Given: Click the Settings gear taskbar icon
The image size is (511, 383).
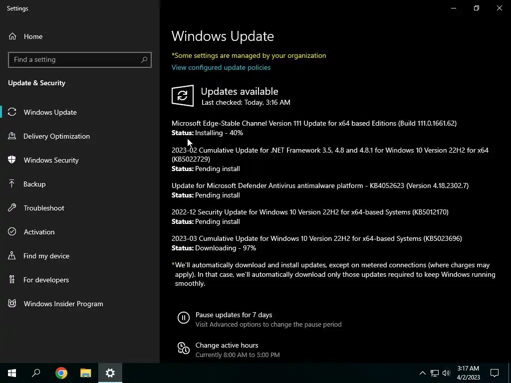Looking at the screenshot, I should point(110,373).
